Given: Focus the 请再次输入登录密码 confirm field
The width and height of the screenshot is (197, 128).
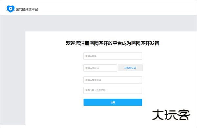Looking at the screenshot, I should coord(113,90).
